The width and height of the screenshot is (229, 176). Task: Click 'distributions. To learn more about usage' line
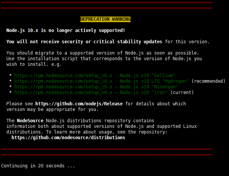coord(87,132)
